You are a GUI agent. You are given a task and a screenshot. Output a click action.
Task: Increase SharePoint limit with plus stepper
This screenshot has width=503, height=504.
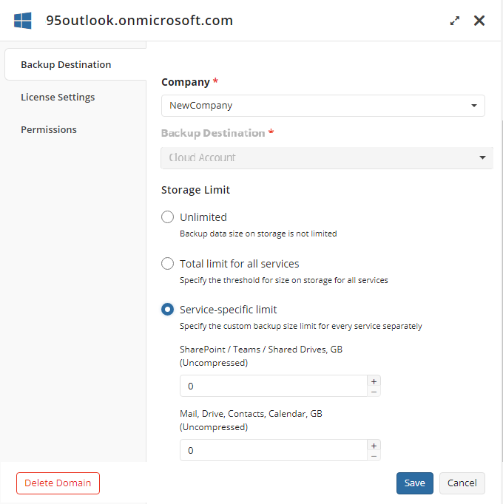tap(374, 381)
